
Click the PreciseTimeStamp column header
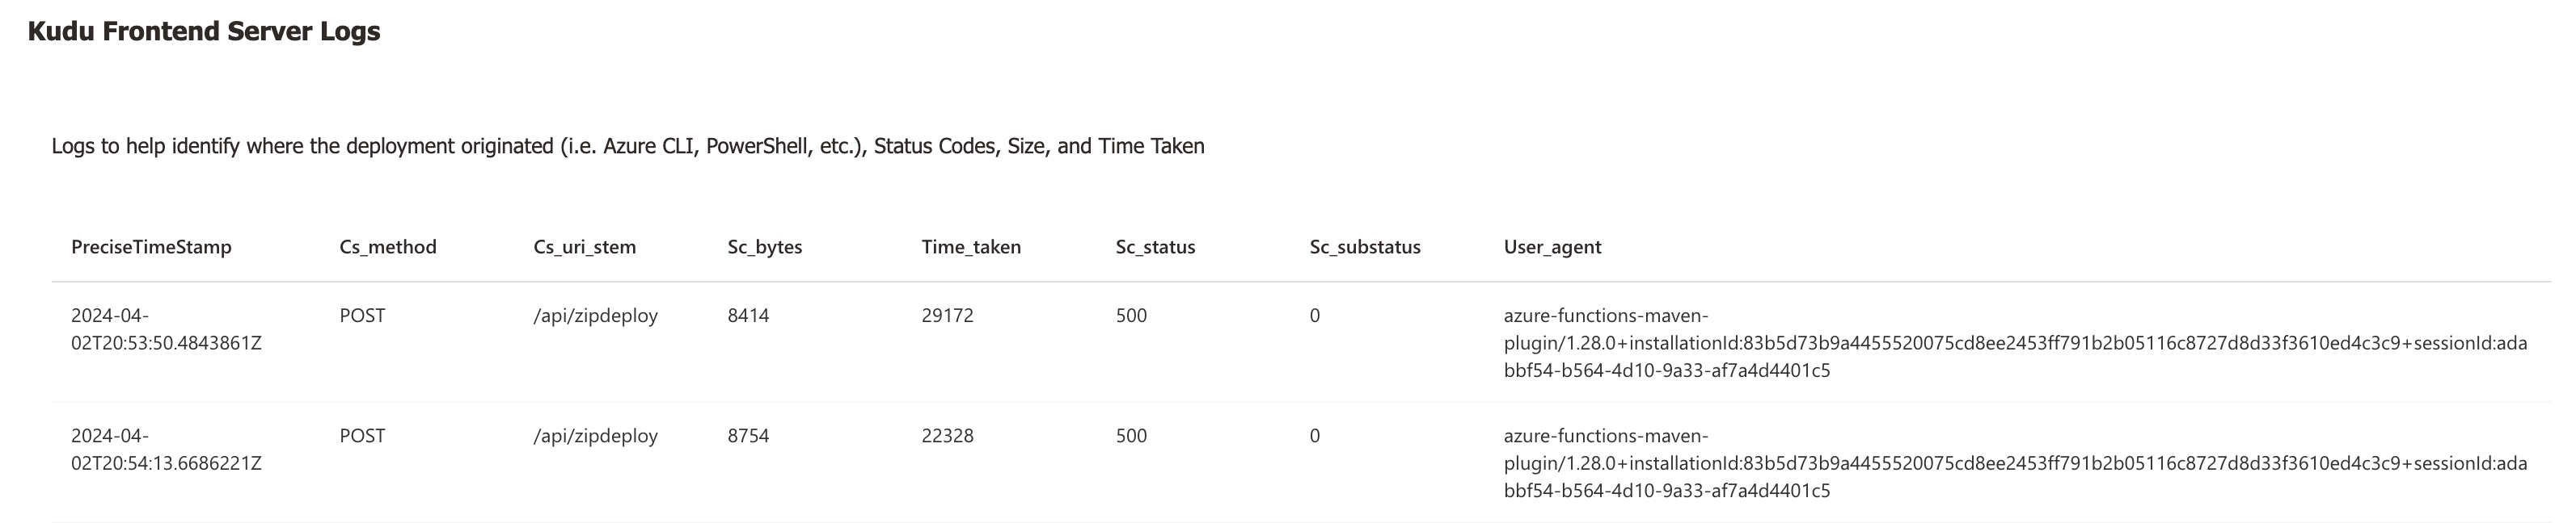[151, 246]
